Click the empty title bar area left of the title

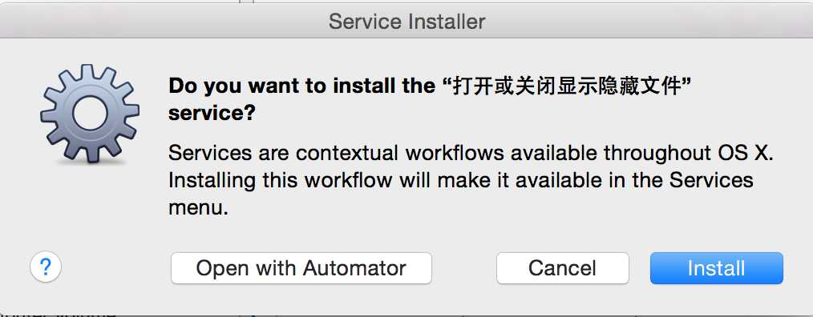160,22
